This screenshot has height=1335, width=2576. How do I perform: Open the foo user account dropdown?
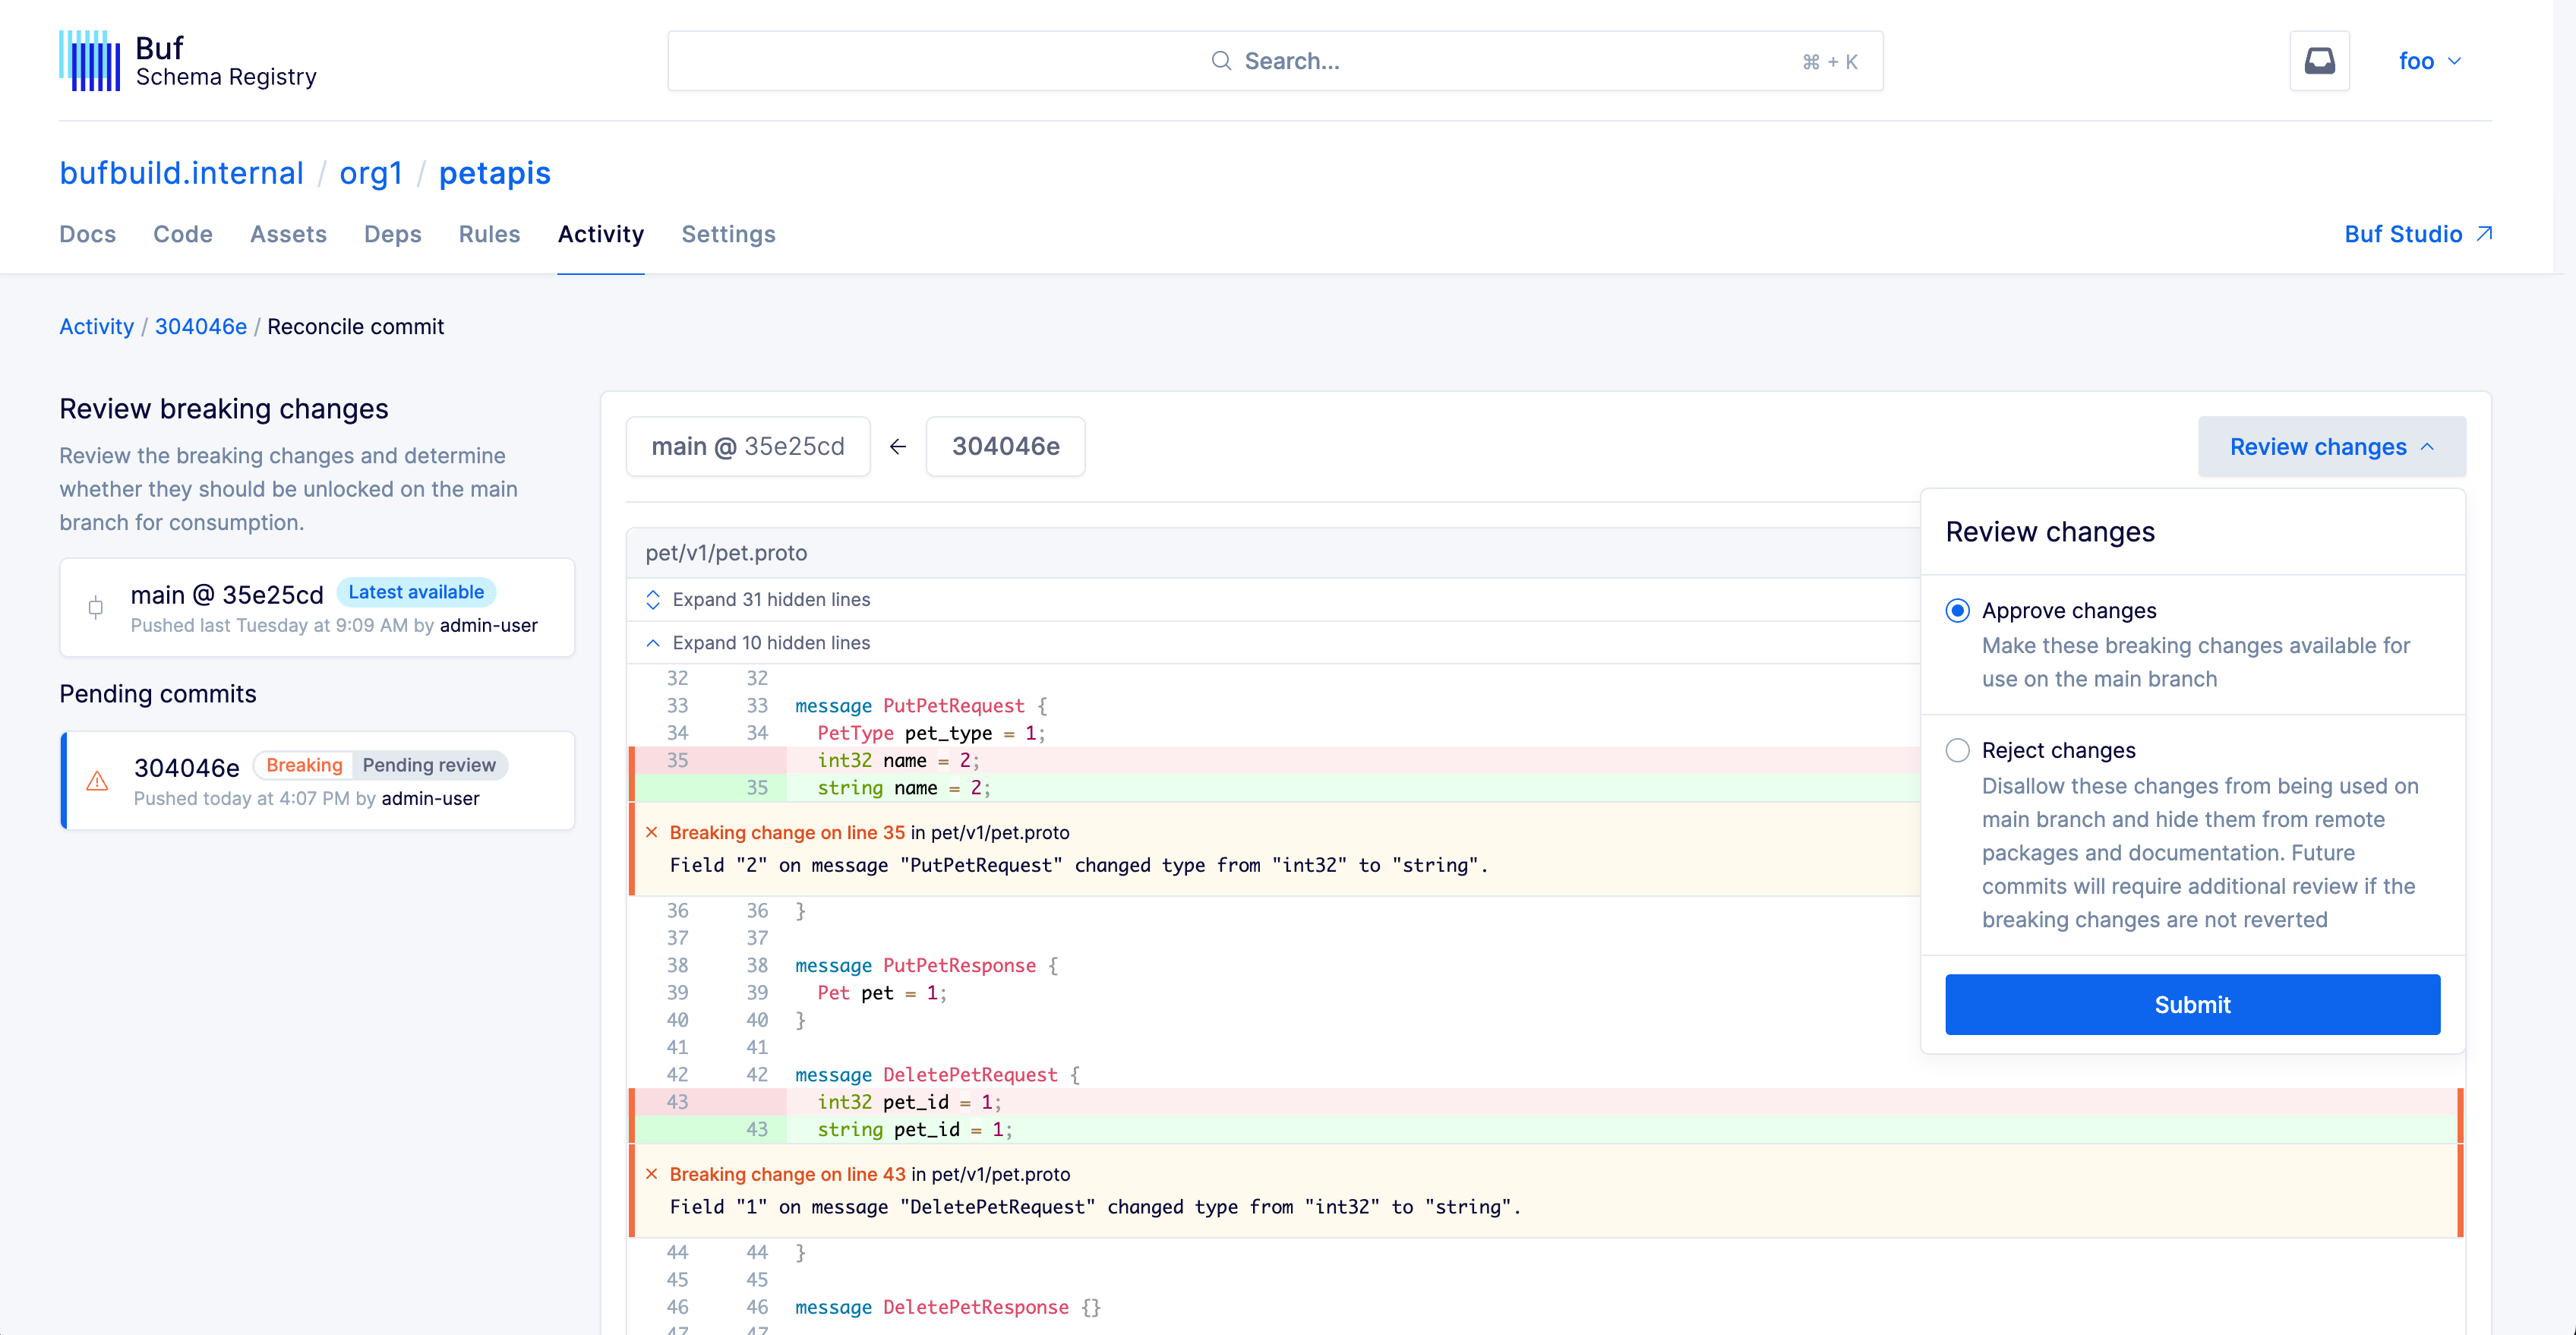[2430, 61]
